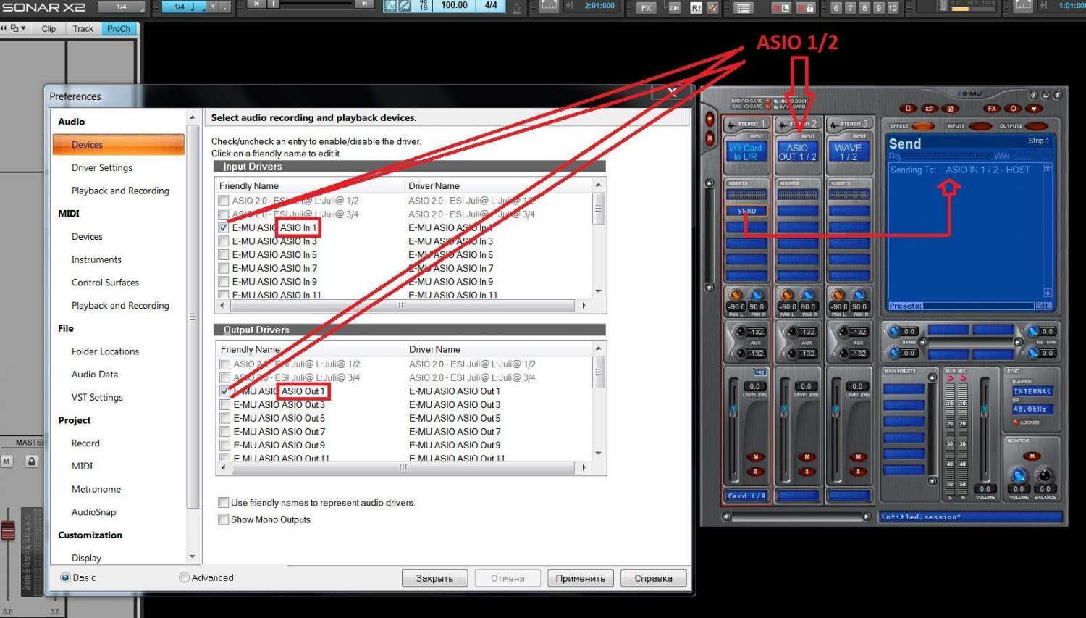Click the SEND insert on Card L/R strip
This screenshot has width=1086, height=618.
746,211
